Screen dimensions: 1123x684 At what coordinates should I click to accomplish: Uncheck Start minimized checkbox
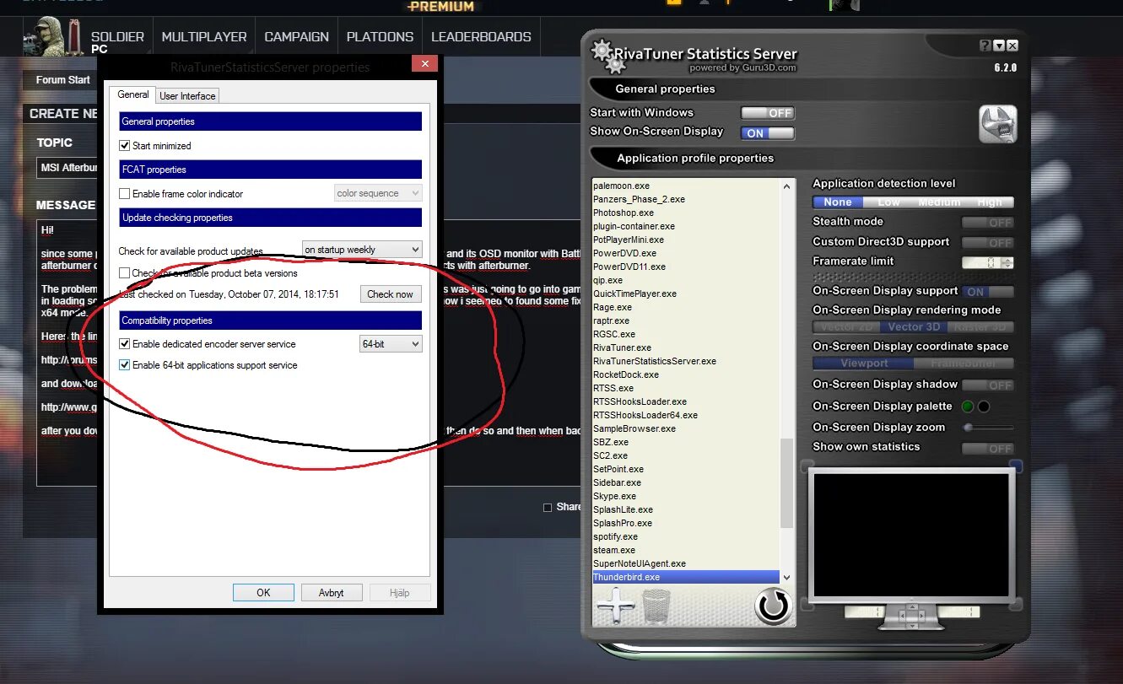[x=125, y=146]
